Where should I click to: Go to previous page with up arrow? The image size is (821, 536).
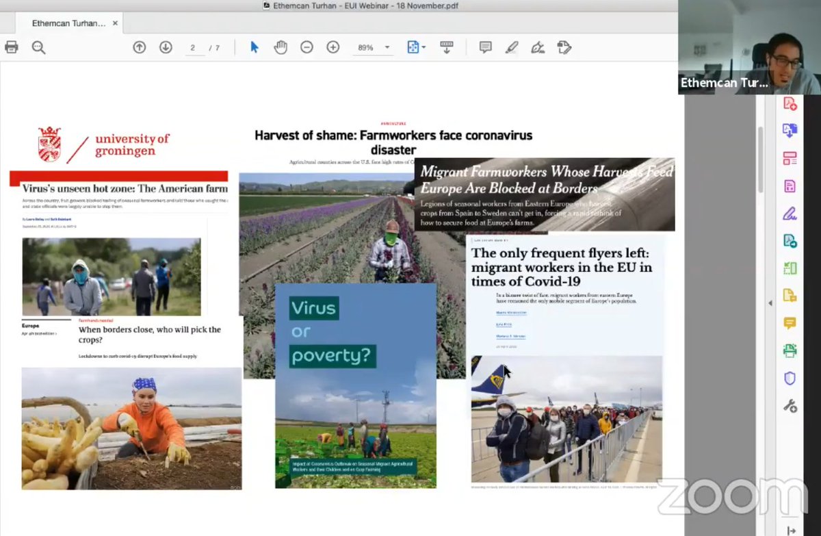coord(140,47)
